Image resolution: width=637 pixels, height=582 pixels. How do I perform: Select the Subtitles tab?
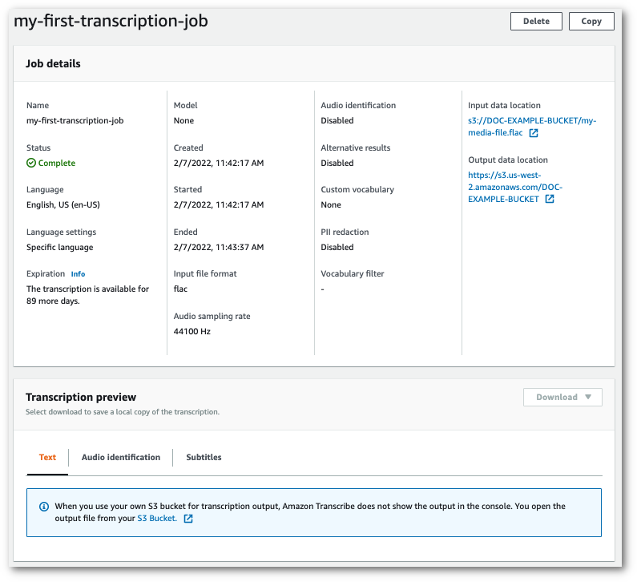click(x=204, y=457)
